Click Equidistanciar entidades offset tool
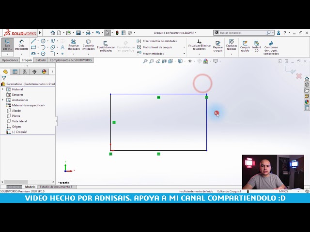The width and height of the screenshot is (310, 232). click(x=106, y=46)
